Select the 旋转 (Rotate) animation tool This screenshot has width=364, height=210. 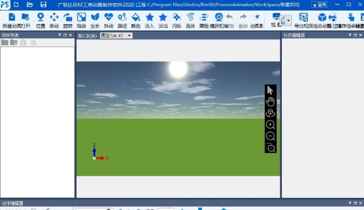click(x=68, y=21)
